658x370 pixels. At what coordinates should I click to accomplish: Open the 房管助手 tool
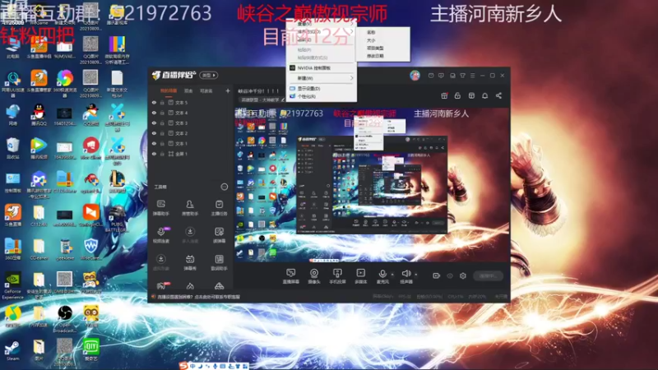(x=190, y=208)
